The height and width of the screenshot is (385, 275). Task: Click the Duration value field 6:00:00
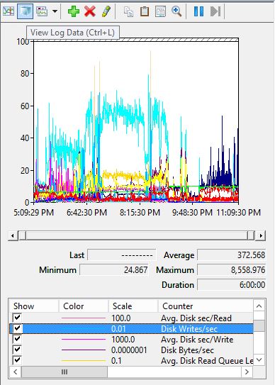click(x=231, y=285)
